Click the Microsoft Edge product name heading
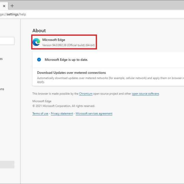This screenshot has height=184, width=184. (x=54, y=40)
